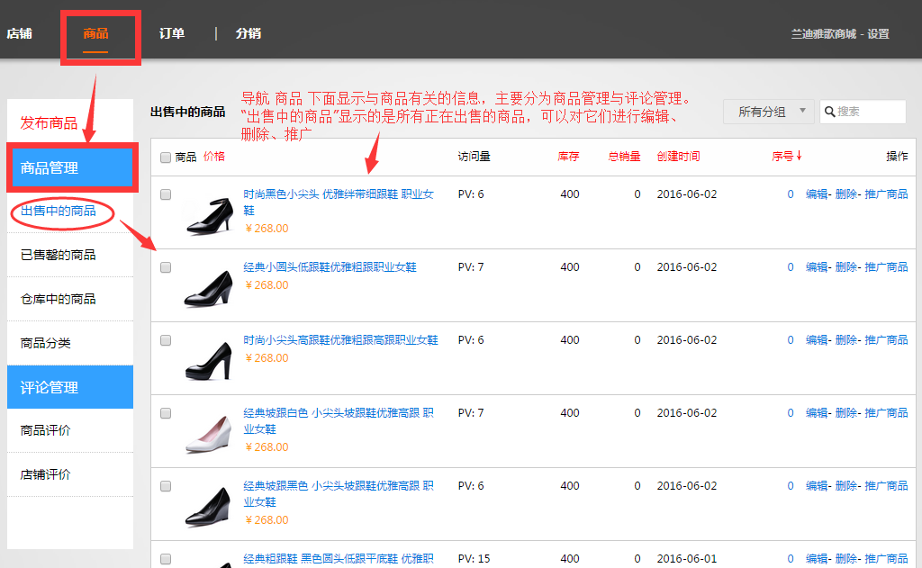Open 经典粗跟鞋 黑色圆头低跟 product link
This screenshot has width=922, height=568.
339,559
